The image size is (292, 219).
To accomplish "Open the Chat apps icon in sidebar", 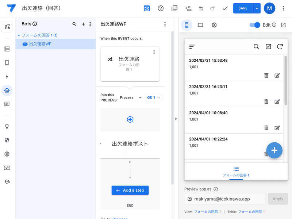I will click(7, 104).
